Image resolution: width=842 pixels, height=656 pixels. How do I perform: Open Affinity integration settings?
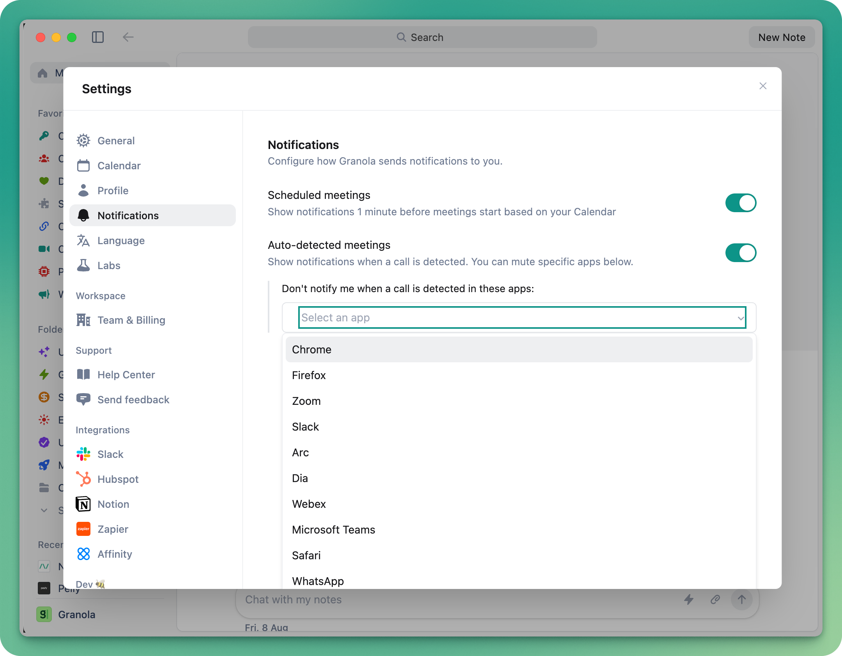pyautogui.click(x=152, y=554)
